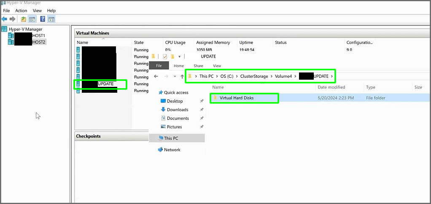
Task: Sort virtual machines by Uptime column
Action: 246,43
